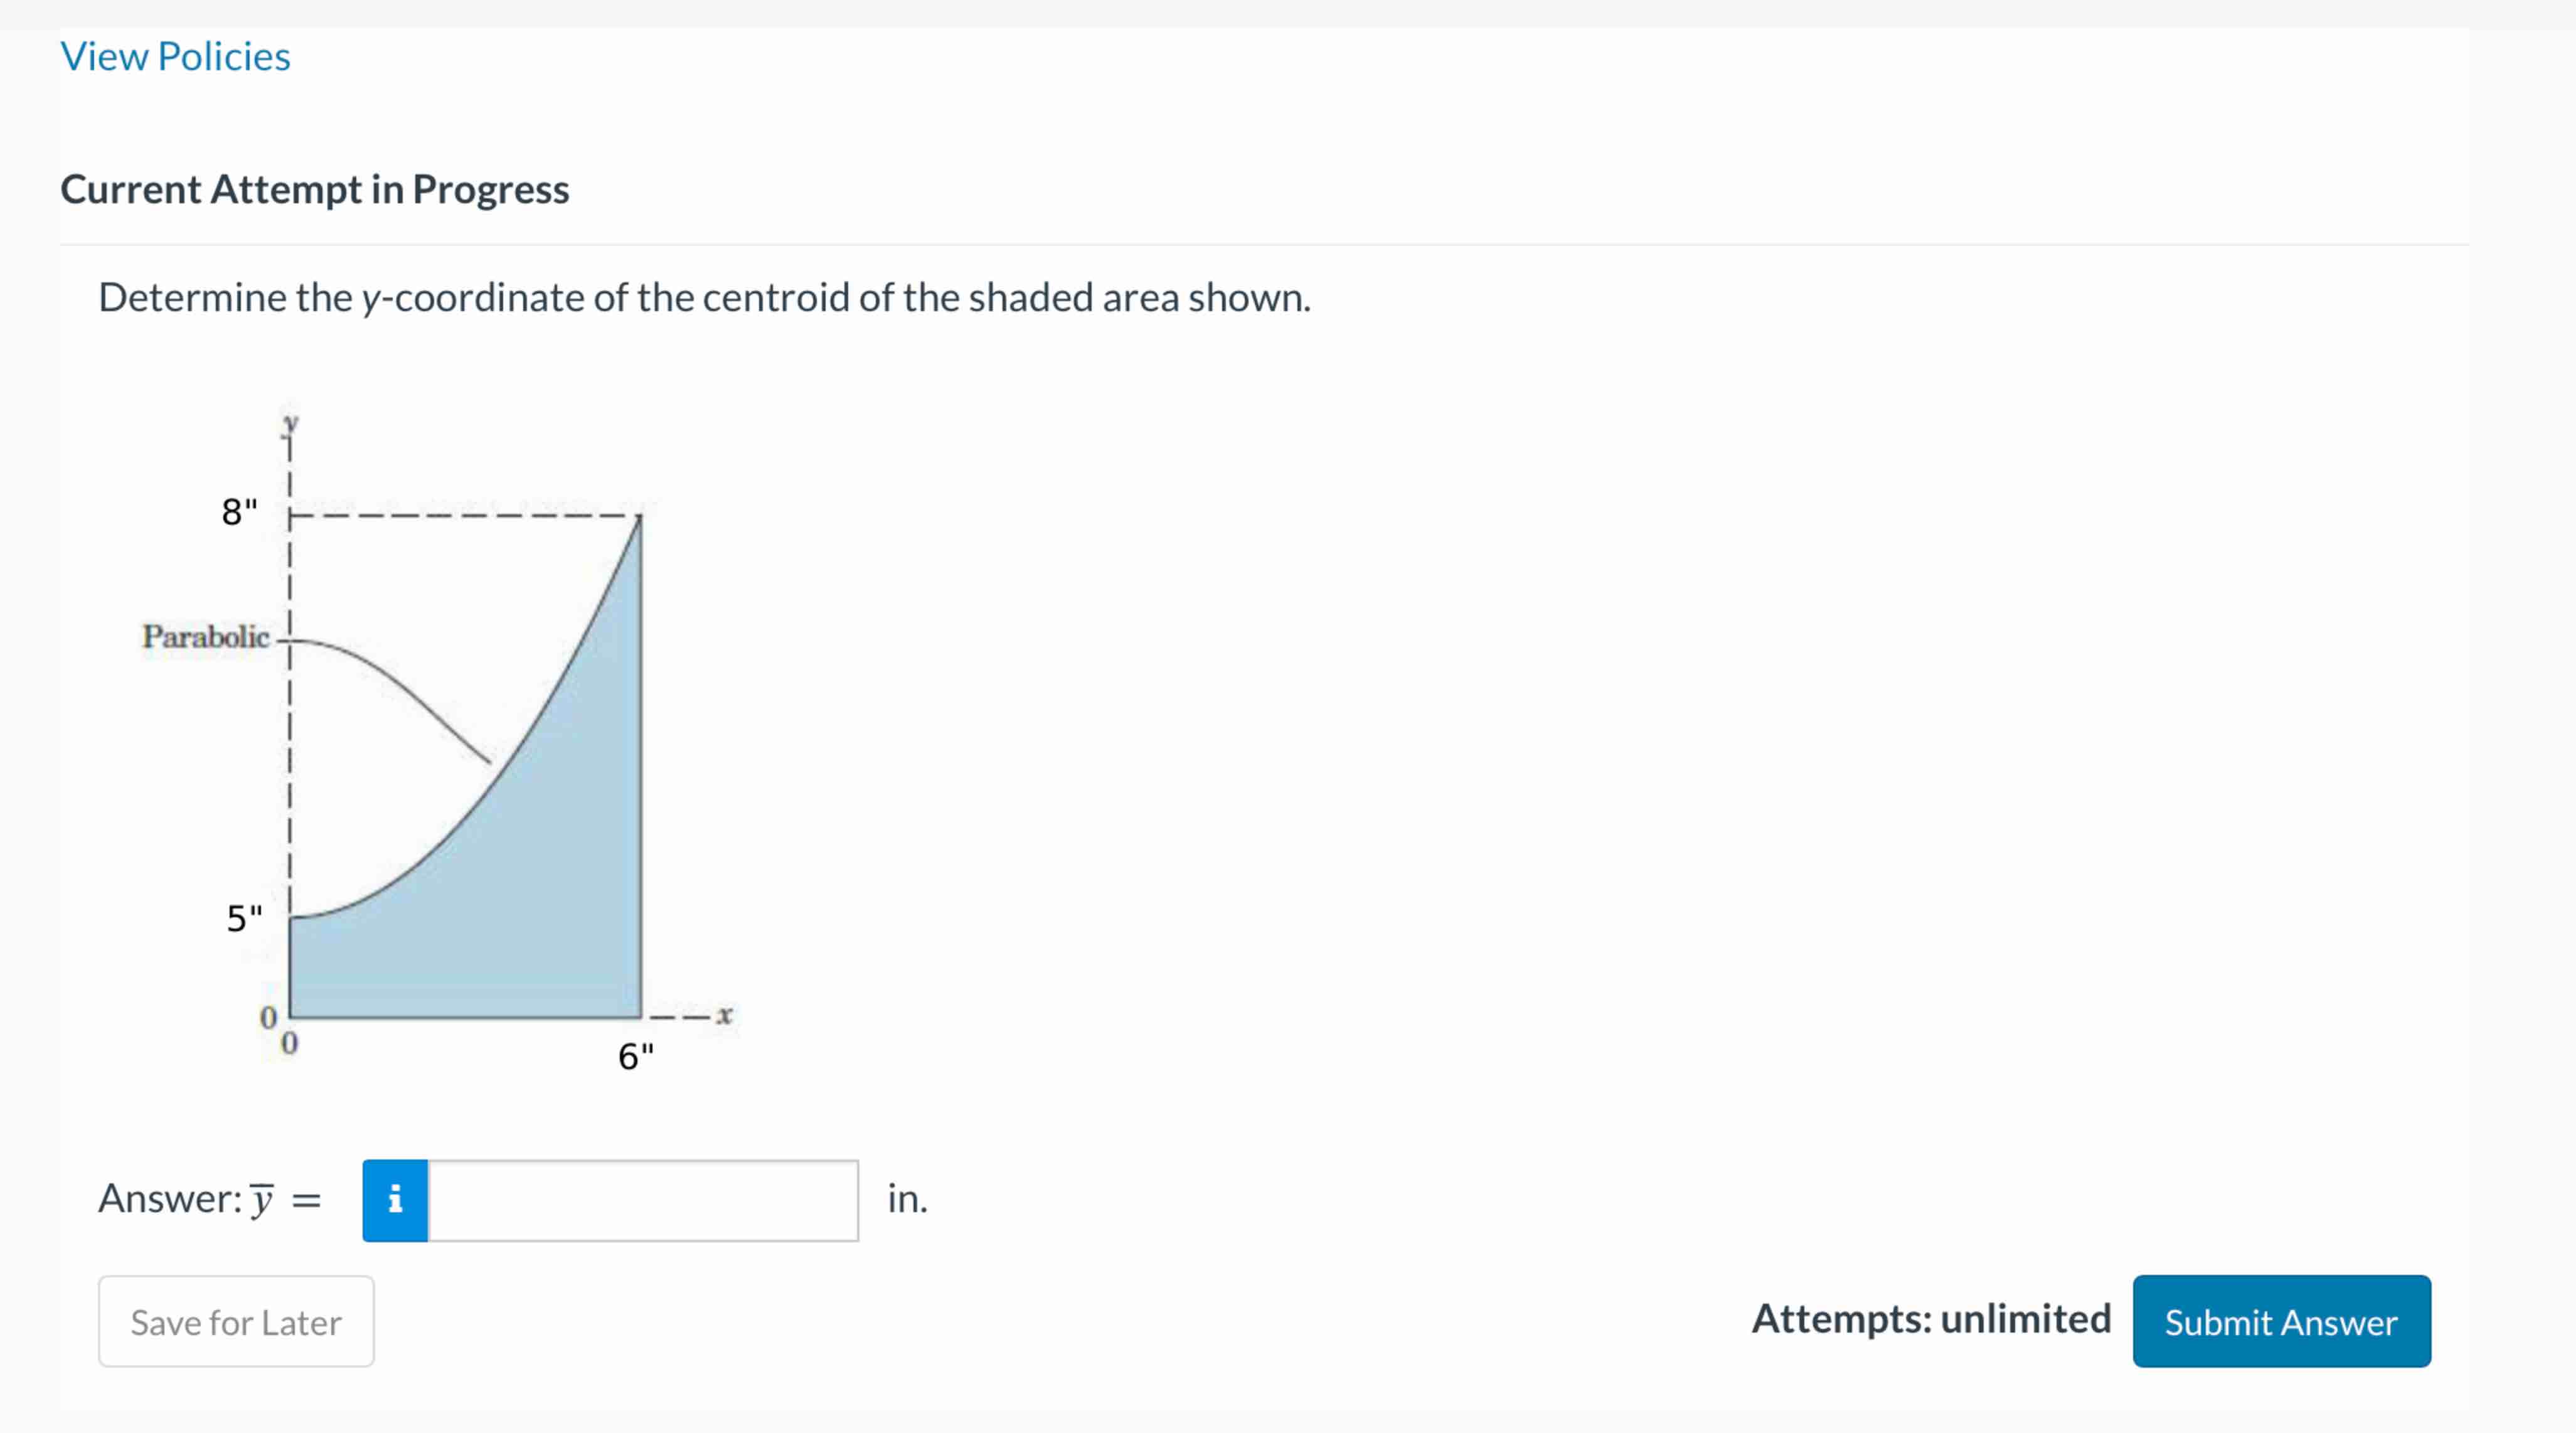Click the Current Attempt in Progress heading
2576x1433 pixels.
tap(314, 189)
